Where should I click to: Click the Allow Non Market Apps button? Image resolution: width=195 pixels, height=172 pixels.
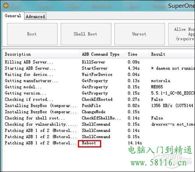181,34
